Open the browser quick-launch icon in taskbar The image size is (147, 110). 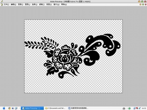tap(9, 108)
